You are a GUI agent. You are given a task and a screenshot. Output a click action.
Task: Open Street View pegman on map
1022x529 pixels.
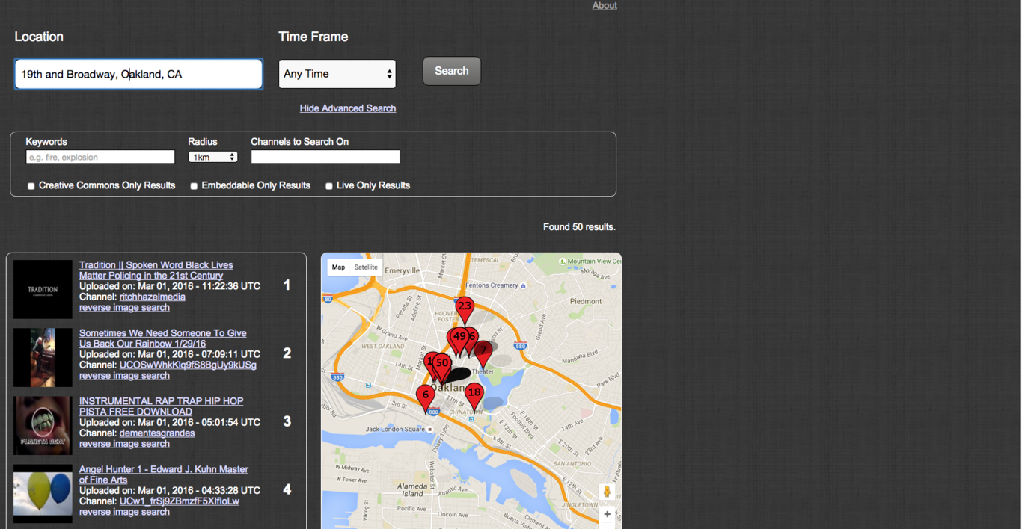click(608, 492)
